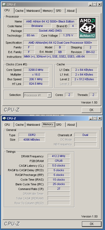
Task: Click Threads value '2'
Action: tap(93, 95)
